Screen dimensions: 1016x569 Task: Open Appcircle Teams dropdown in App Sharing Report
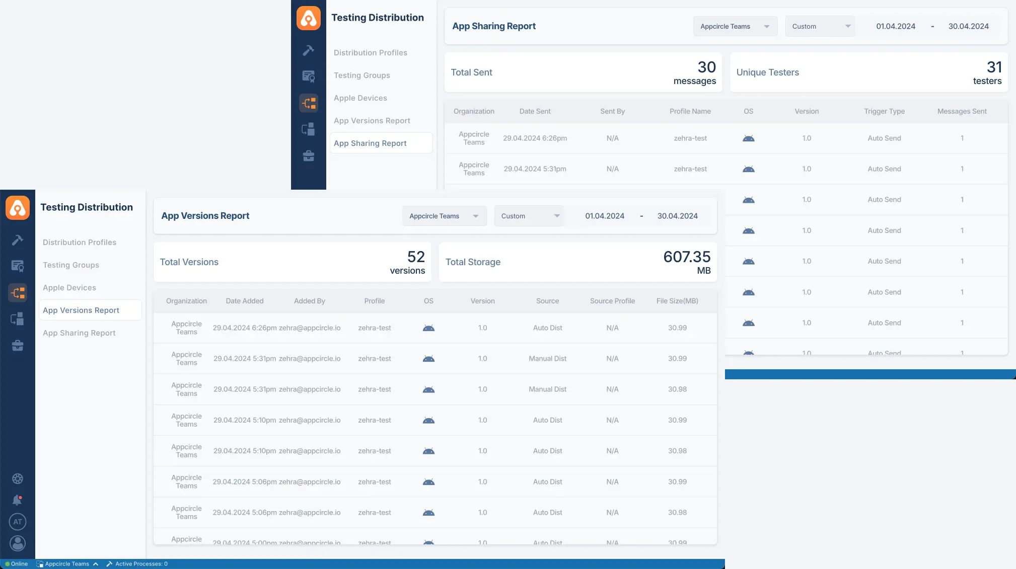tap(736, 26)
